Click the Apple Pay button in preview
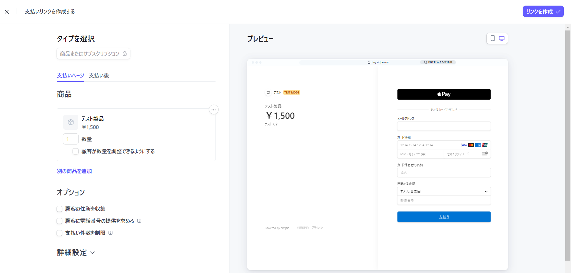This screenshot has width=571, height=273. point(444,94)
